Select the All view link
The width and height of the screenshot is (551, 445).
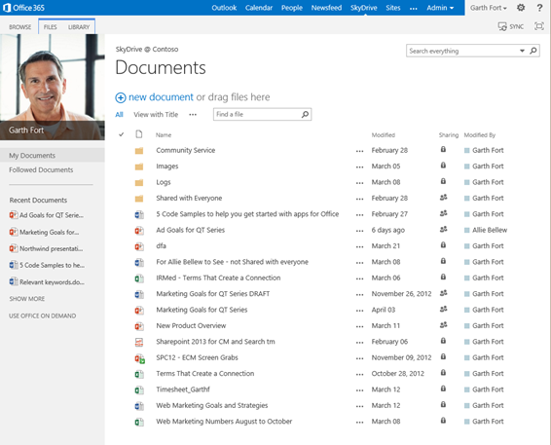point(119,114)
